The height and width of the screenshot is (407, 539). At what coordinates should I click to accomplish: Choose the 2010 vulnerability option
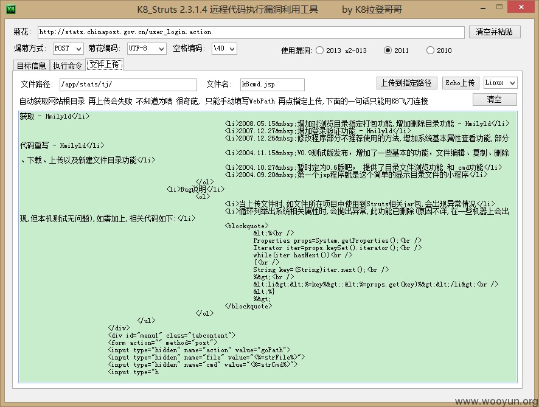[430, 50]
